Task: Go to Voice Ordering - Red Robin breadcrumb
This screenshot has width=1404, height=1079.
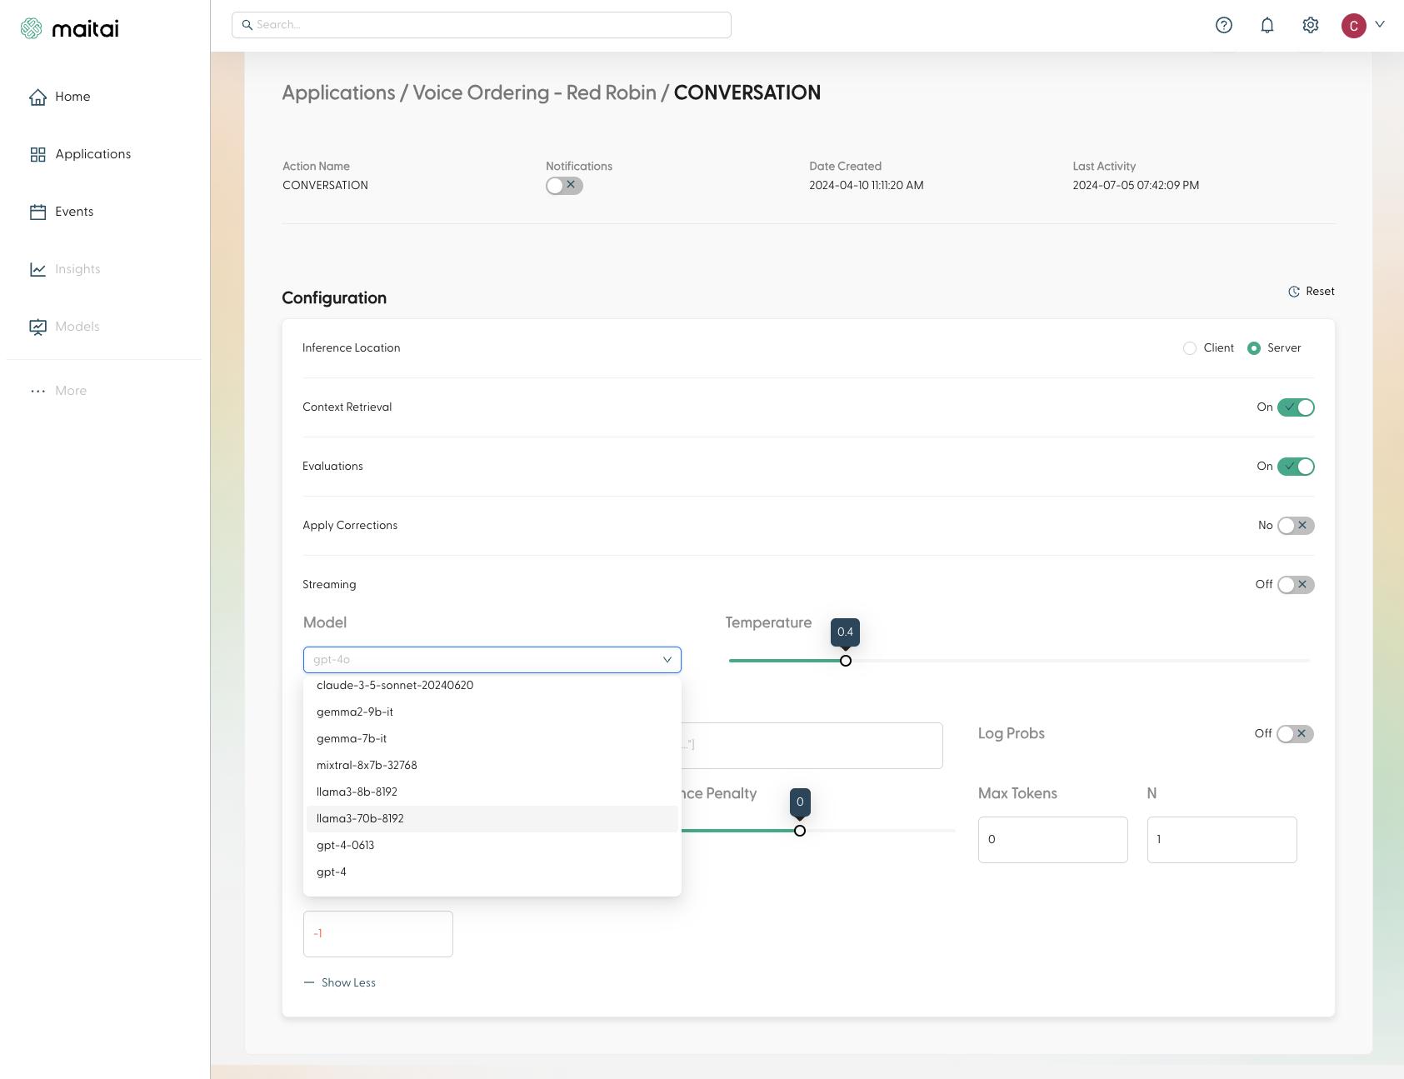Action: [533, 92]
